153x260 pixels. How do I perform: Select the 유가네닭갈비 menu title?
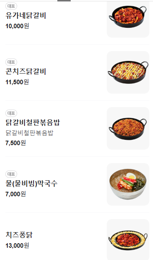click(26, 16)
